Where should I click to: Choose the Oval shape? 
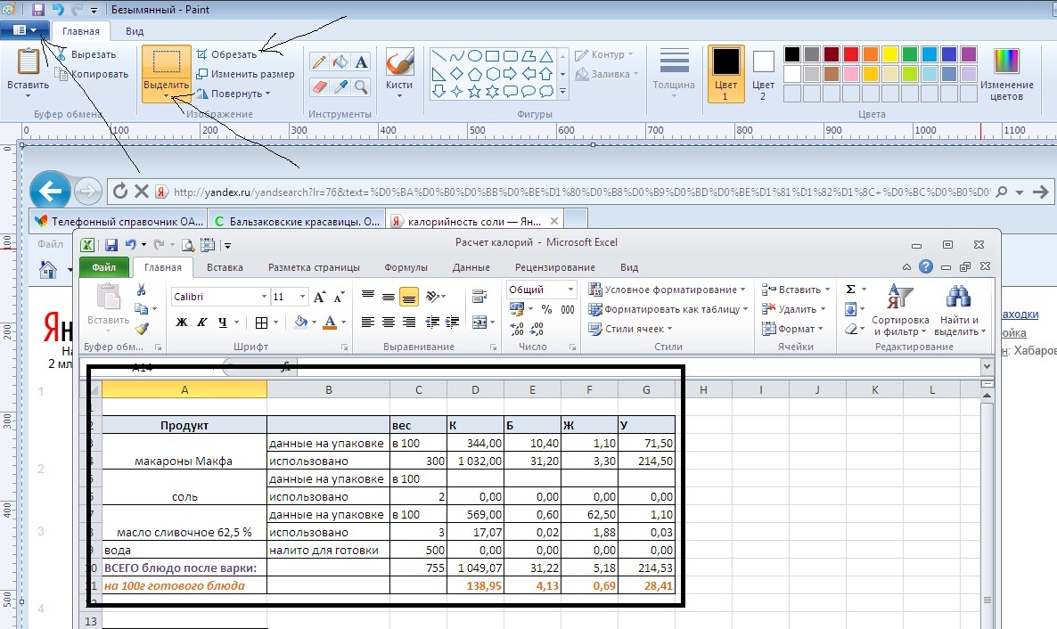[x=474, y=56]
